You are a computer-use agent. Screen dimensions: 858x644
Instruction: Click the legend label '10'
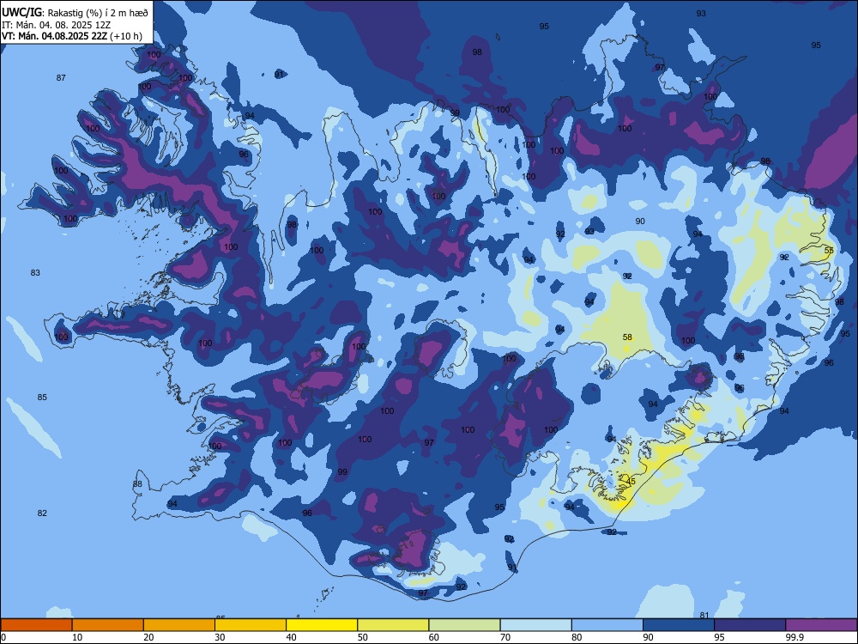pyautogui.click(x=78, y=637)
